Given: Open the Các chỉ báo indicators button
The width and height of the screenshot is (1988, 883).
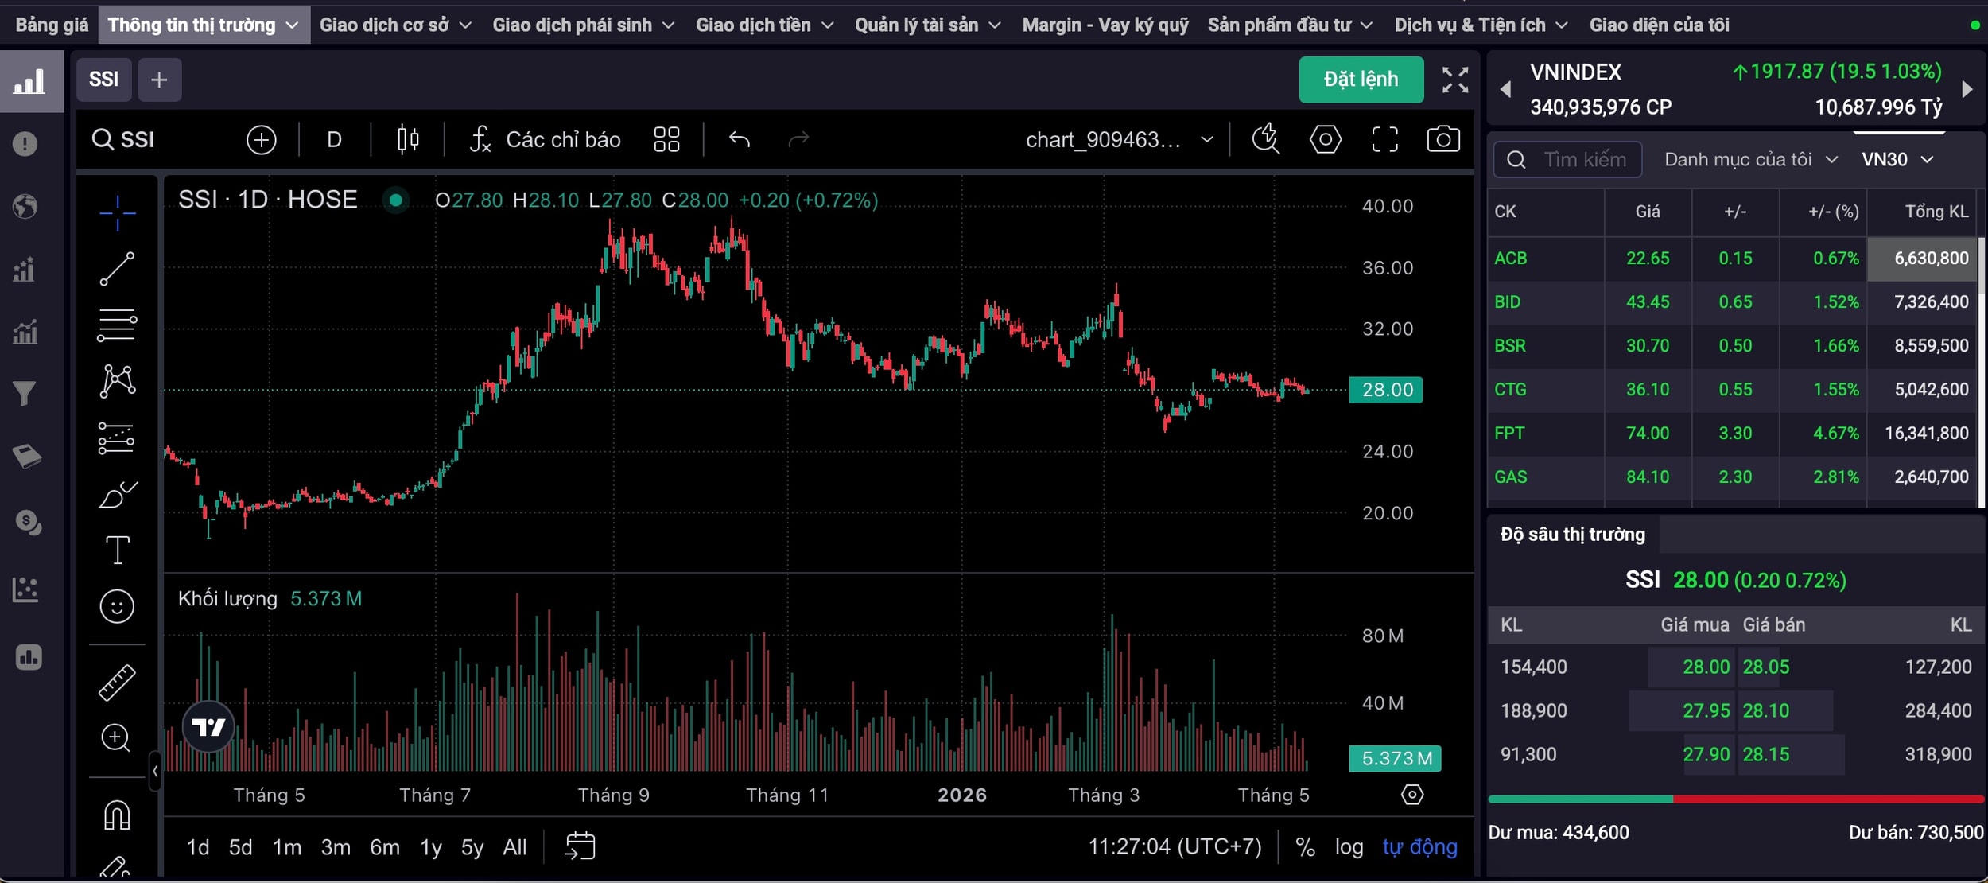Looking at the screenshot, I should click(x=545, y=140).
